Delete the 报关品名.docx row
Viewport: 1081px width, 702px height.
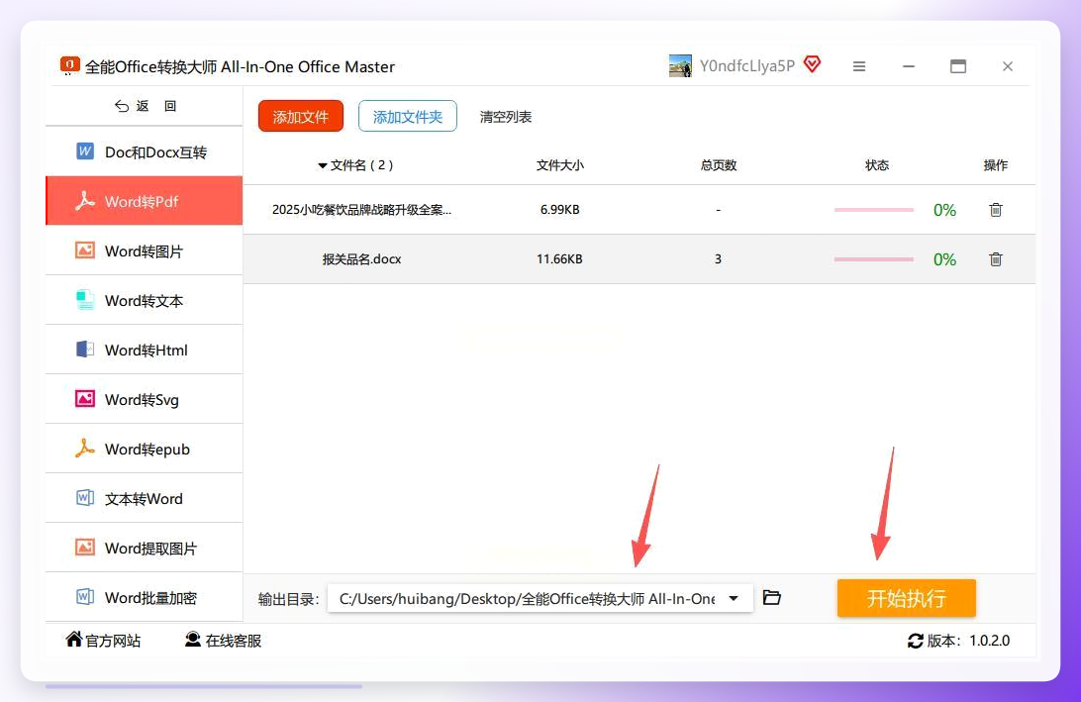tap(996, 259)
